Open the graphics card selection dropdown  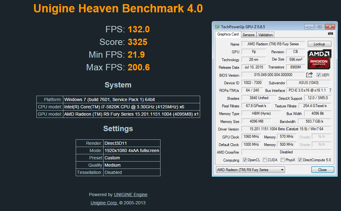250,170
